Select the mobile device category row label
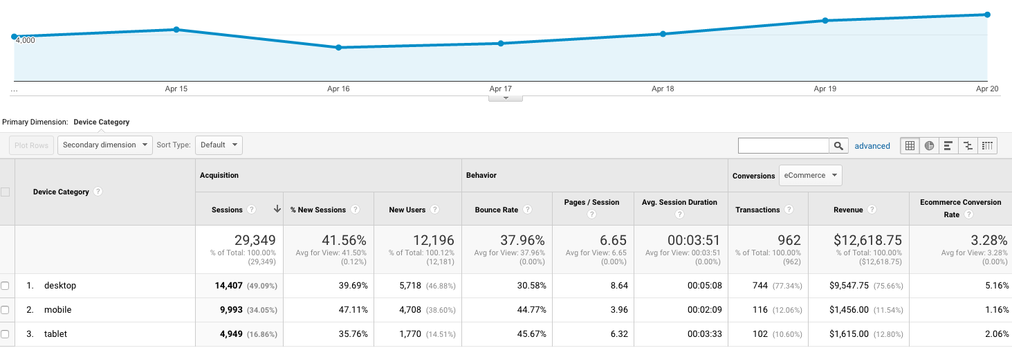 click(x=58, y=310)
